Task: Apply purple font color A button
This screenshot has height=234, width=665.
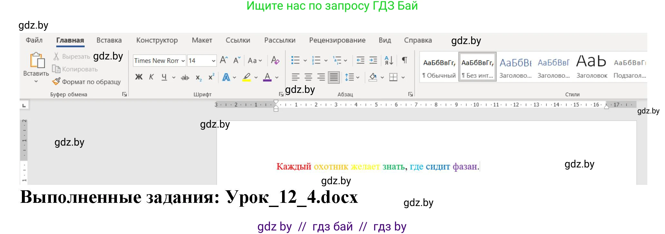Action: click(267, 77)
